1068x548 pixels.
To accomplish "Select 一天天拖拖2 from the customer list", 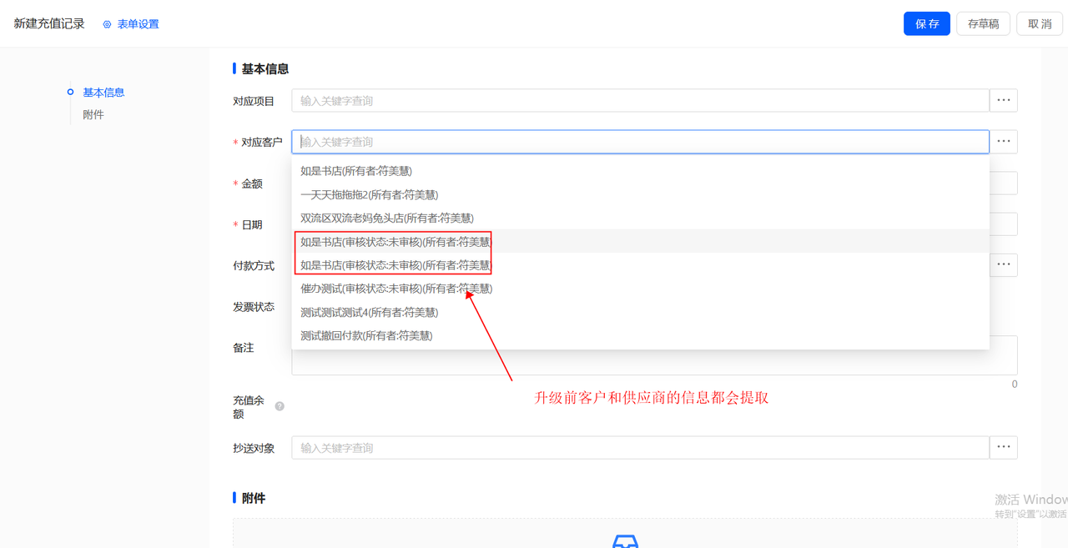I will pyautogui.click(x=369, y=195).
